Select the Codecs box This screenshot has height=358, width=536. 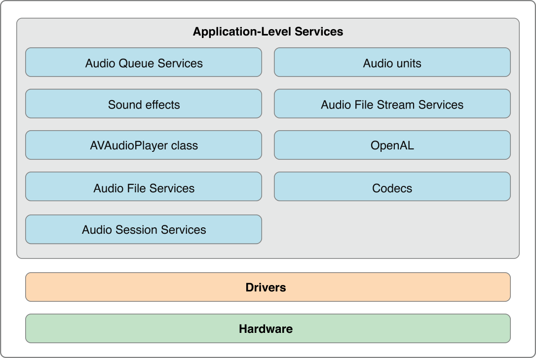pos(392,186)
